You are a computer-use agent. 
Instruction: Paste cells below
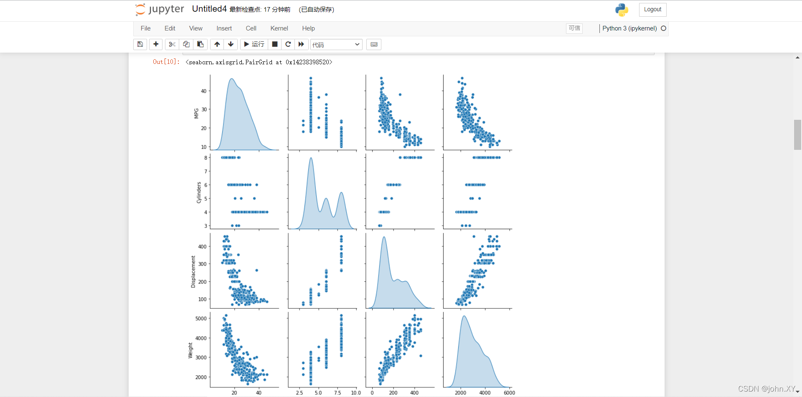[x=200, y=44]
